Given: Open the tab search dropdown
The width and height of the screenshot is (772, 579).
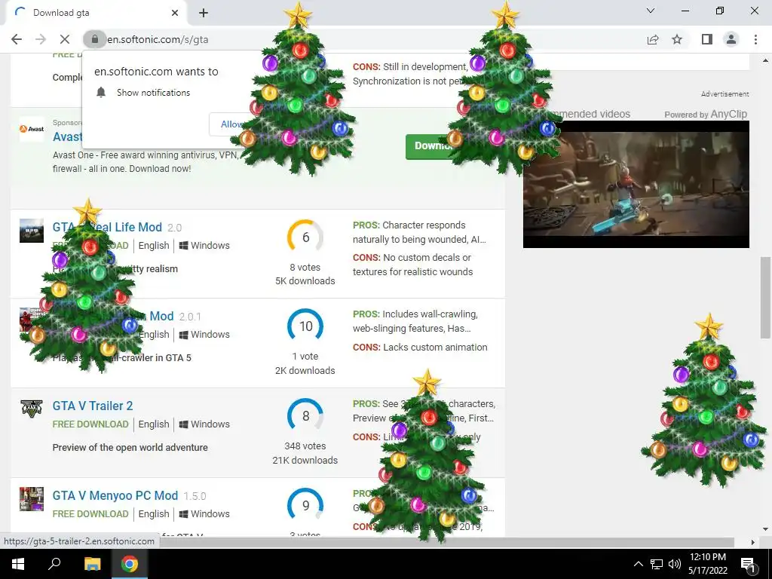Looking at the screenshot, I should (x=651, y=11).
